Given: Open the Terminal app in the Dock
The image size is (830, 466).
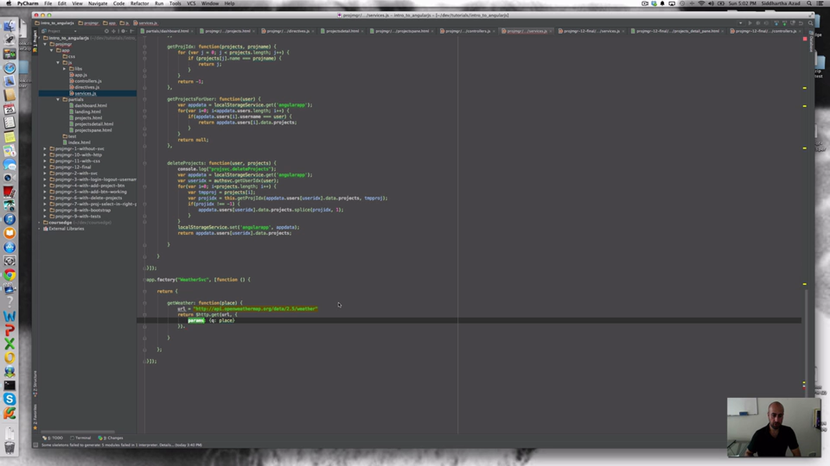Looking at the screenshot, I should 9,385.
